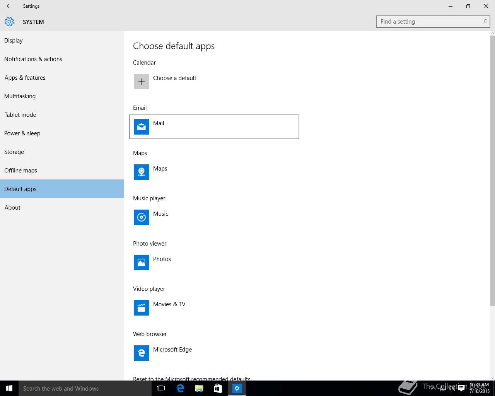Click Search the web and Windows box
495x396 pixels.
85,388
